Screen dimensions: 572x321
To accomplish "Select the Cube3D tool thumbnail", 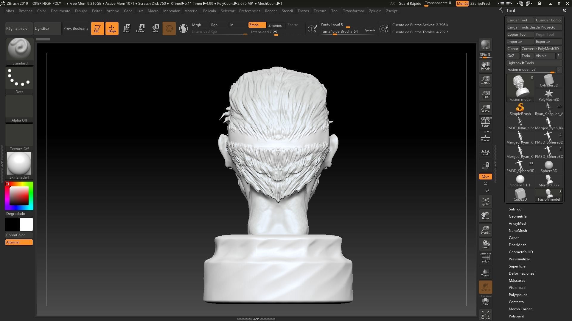I will [520, 195].
